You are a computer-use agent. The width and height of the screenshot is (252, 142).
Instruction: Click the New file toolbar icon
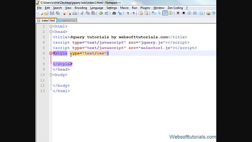[x=41, y=13]
